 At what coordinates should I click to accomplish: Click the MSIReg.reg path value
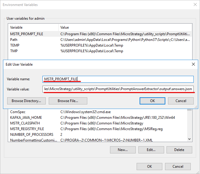pyautogui.click(x=112, y=129)
